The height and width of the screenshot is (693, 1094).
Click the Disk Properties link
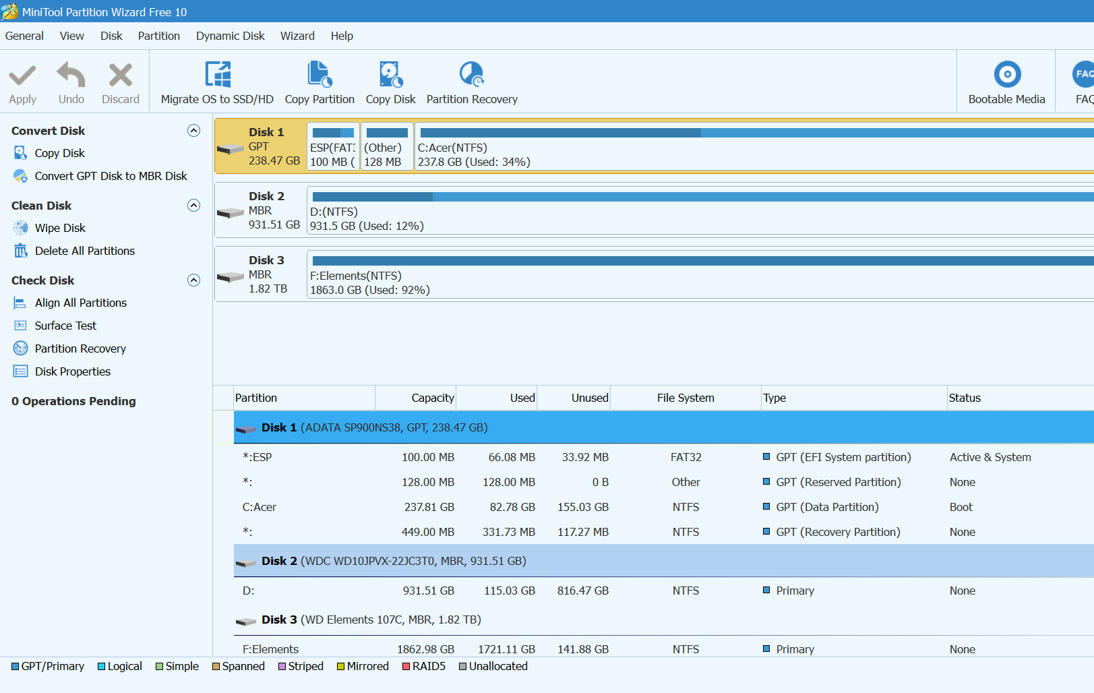73,371
